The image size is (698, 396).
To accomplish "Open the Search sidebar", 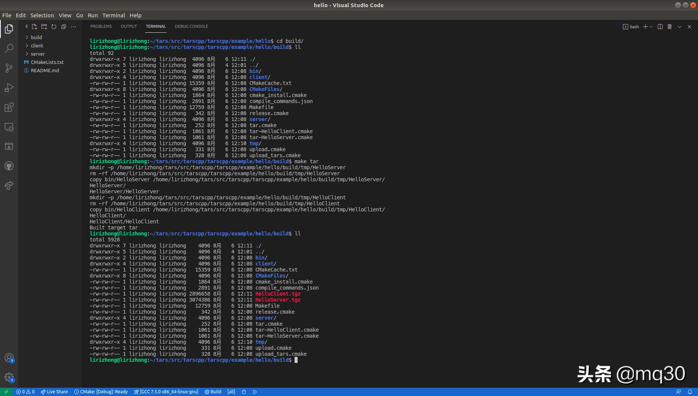I will point(9,48).
